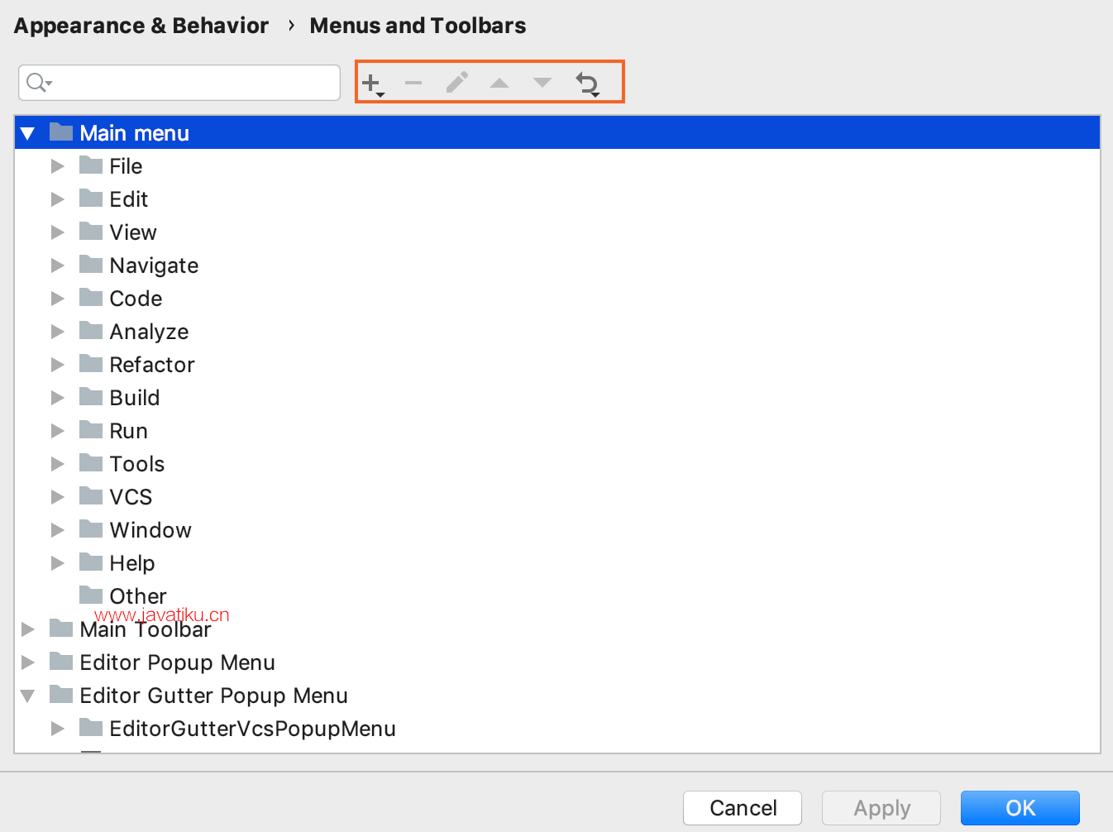The width and height of the screenshot is (1113, 832).
Task: Select the Navigate menu item
Action: (154, 265)
